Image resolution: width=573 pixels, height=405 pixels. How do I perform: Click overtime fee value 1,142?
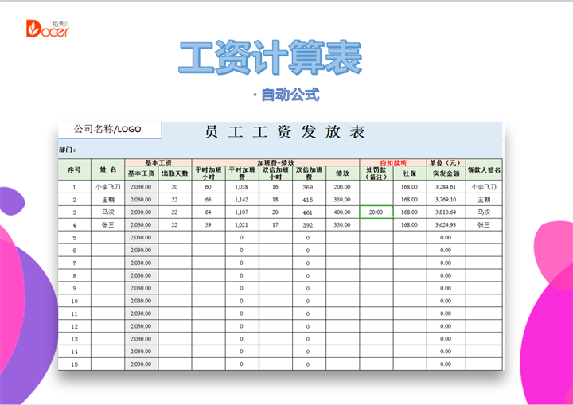pyautogui.click(x=242, y=200)
